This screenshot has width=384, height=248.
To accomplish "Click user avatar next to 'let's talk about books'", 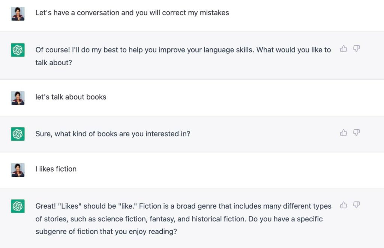I will point(18,98).
